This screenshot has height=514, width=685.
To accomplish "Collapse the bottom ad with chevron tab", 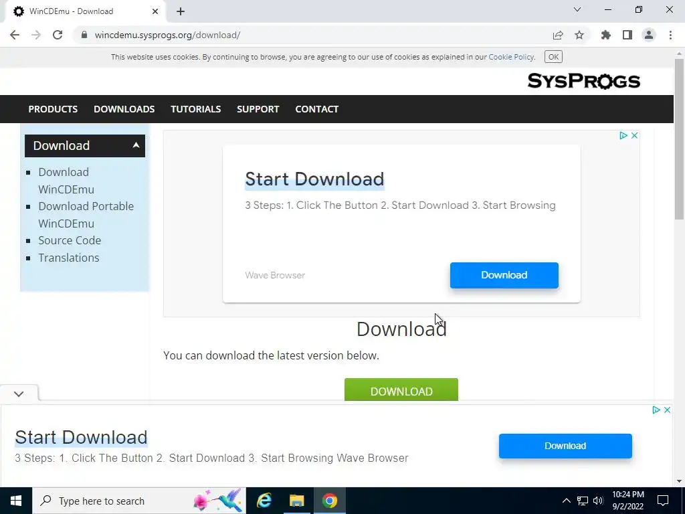I will click(x=19, y=394).
